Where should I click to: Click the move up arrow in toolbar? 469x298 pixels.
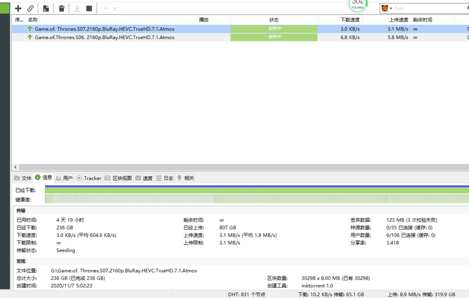106,8
